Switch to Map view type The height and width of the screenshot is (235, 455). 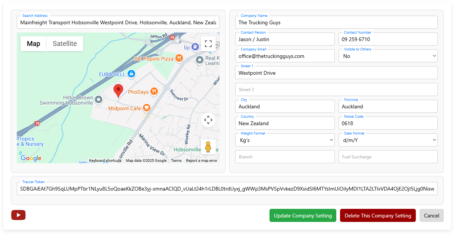pyautogui.click(x=34, y=44)
